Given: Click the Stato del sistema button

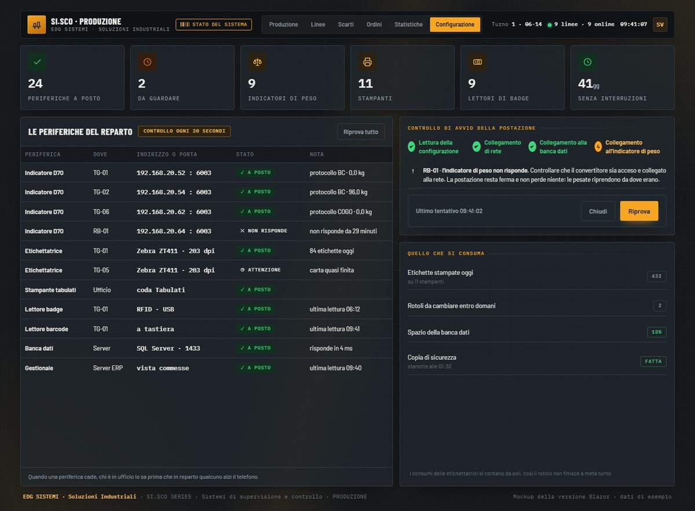Looking at the screenshot, I should point(214,24).
